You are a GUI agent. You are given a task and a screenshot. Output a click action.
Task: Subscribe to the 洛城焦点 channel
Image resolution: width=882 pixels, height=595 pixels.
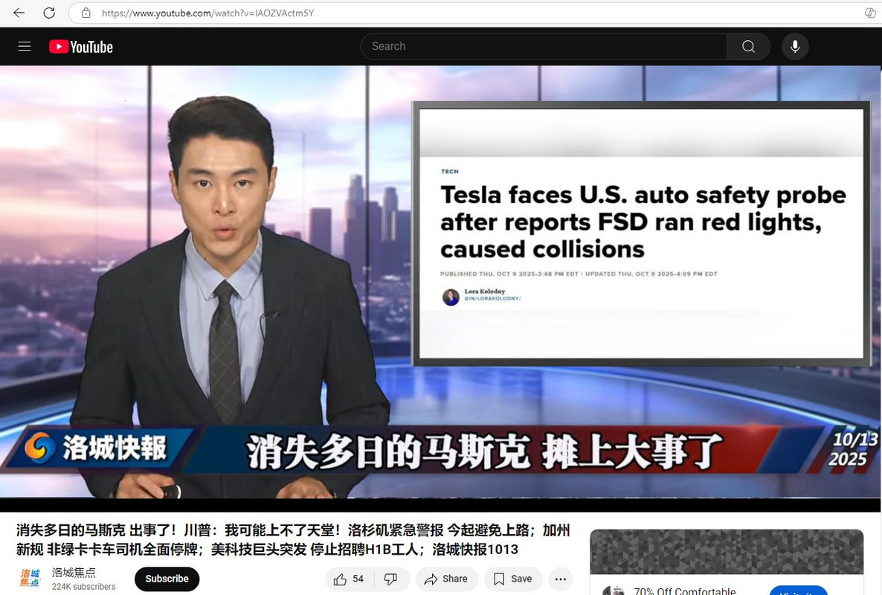coord(167,579)
